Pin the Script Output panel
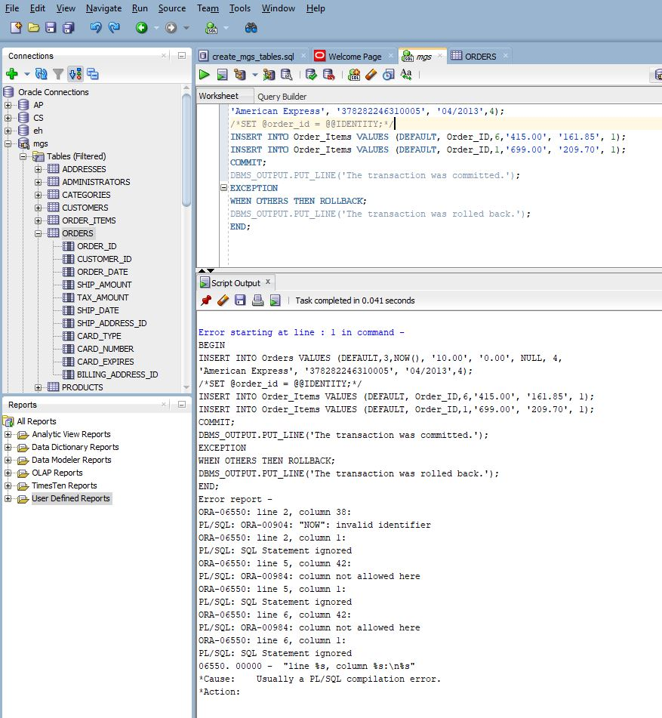The width and height of the screenshot is (662, 718). [205, 300]
